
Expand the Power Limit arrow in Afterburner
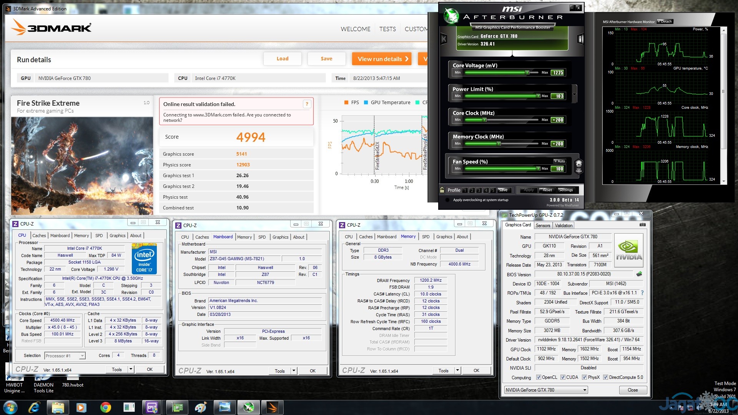tap(574, 94)
